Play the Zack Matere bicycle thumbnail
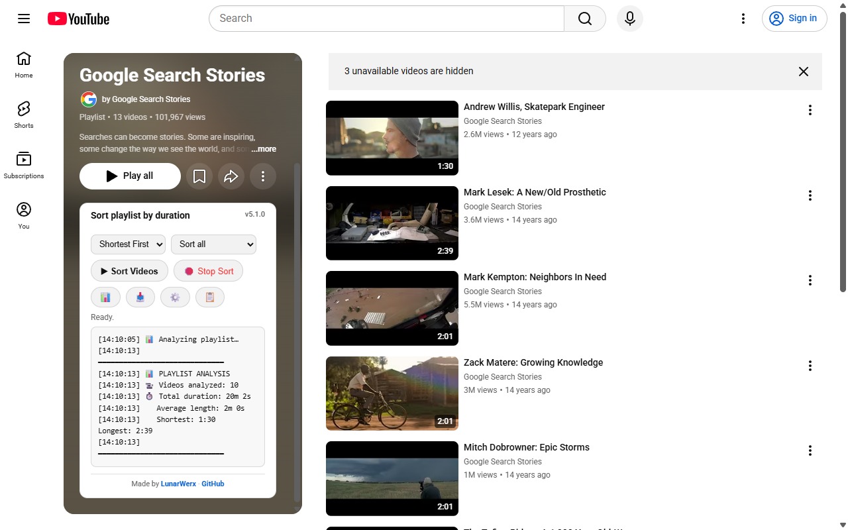848x530 pixels. [392, 394]
